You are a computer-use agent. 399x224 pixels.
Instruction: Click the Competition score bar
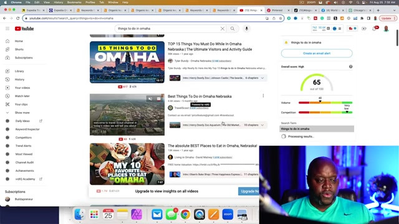(x=325, y=112)
